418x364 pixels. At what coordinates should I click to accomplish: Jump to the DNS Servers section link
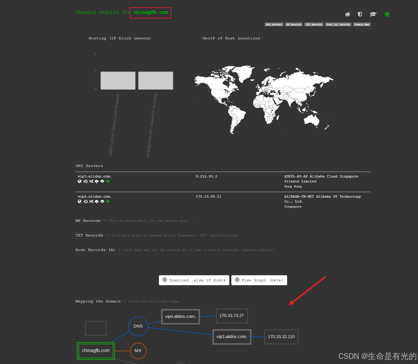click(274, 25)
